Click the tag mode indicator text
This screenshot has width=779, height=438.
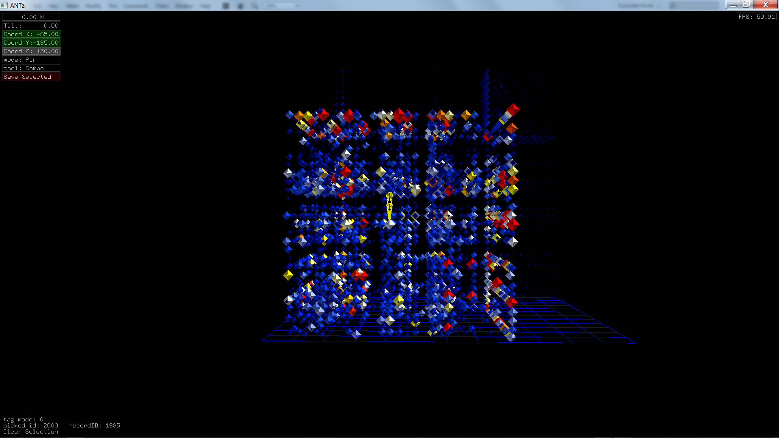pyautogui.click(x=23, y=419)
